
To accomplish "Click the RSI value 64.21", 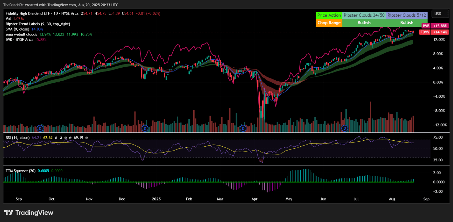I will (36, 138).
